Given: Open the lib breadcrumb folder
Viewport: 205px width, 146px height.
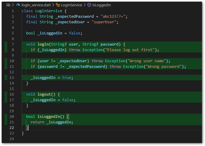Looking at the screenshot, I should point(8,5).
